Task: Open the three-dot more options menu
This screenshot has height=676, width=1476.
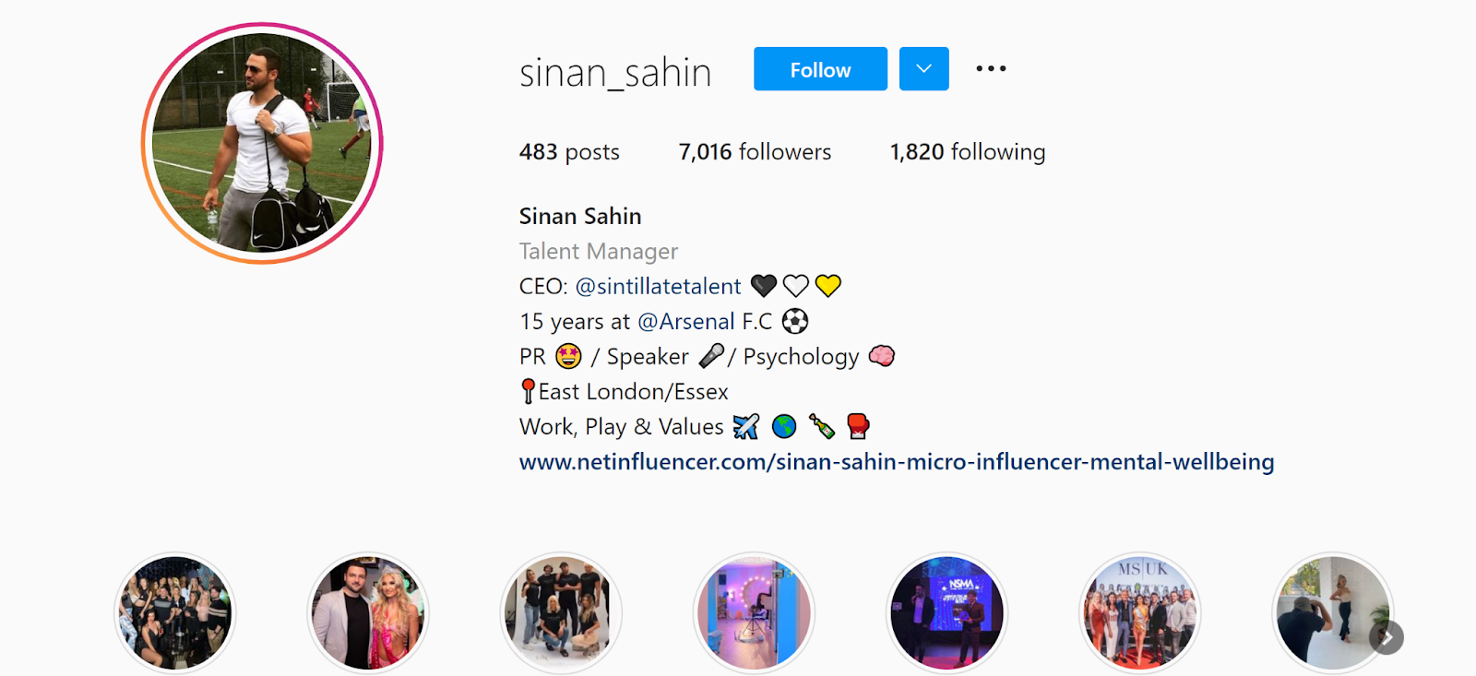Action: pyautogui.click(x=991, y=68)
